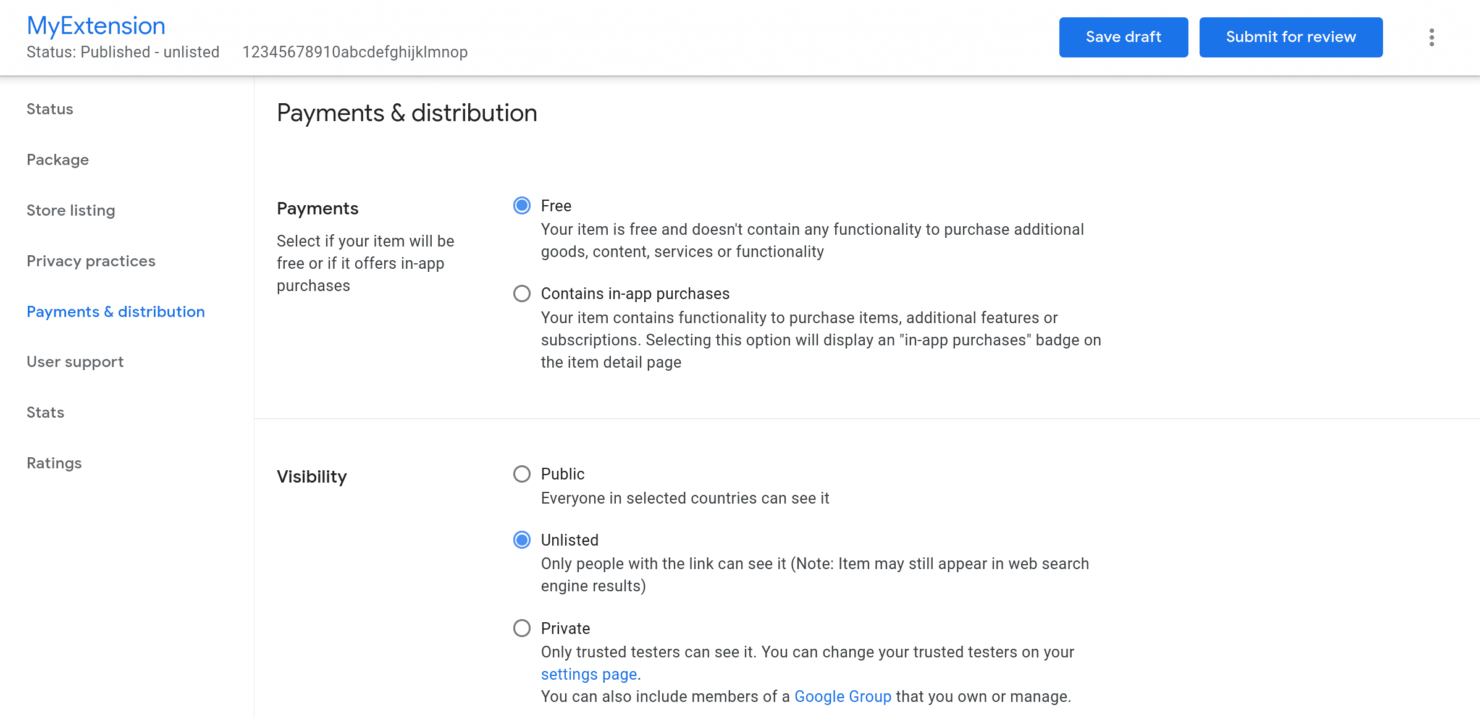This screenshot has height=718, width=1480.
Task: Click the Ratings navigation icon
Action: pos(54,463)
